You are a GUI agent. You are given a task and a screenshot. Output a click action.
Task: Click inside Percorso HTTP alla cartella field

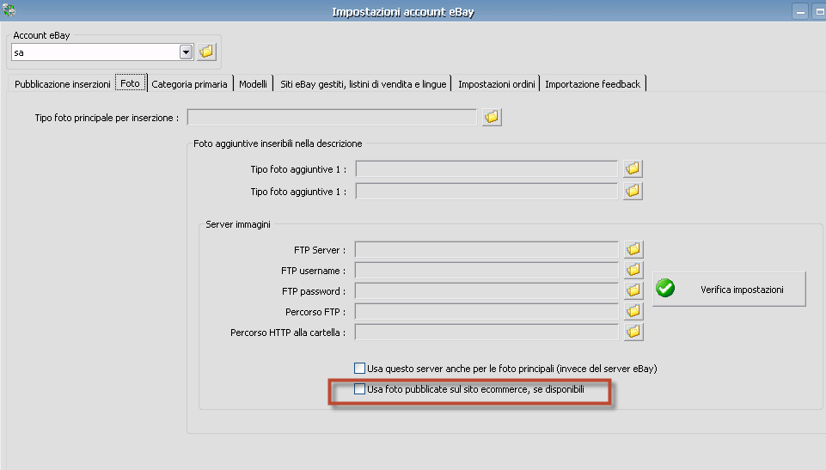(486, 333)
